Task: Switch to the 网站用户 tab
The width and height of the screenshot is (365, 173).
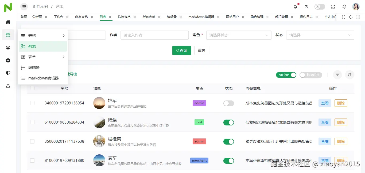Action: pyautogui.click(x=232, y=17)
